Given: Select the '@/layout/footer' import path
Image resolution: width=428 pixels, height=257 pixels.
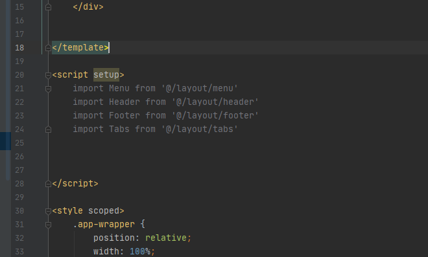Looking at the screenshot, I should pyautogui.click(x=215, y=116).
